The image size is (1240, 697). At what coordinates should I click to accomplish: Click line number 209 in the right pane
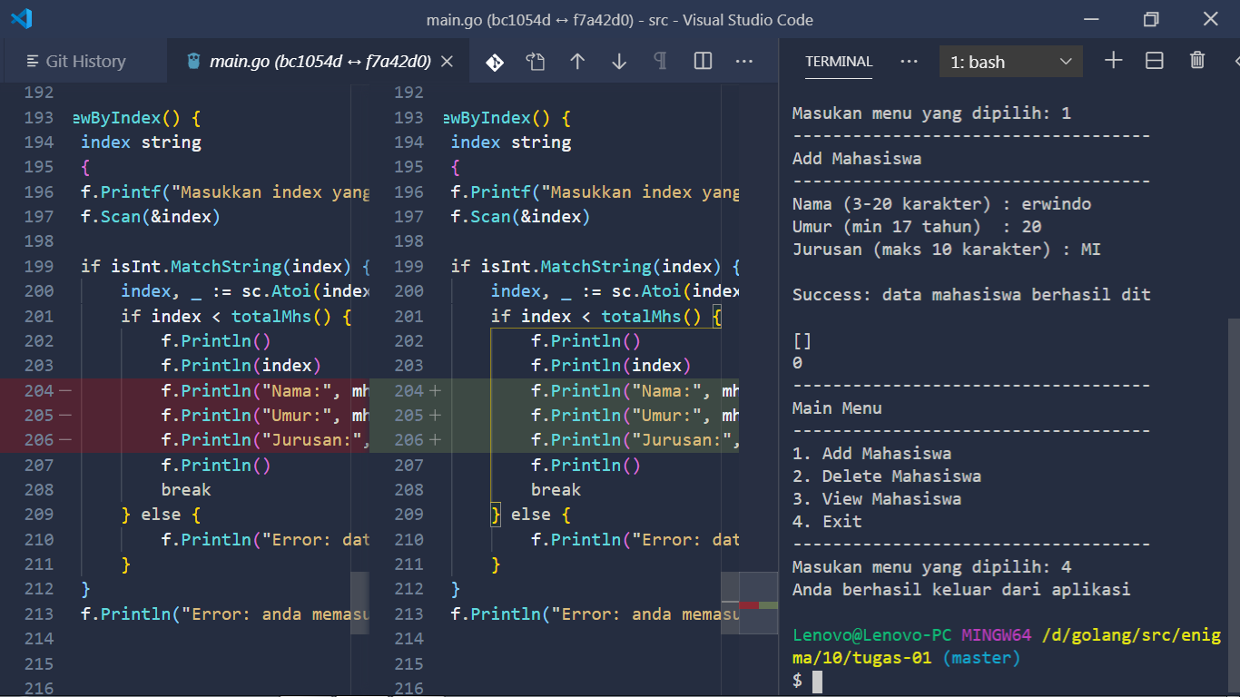coord(409,515)
